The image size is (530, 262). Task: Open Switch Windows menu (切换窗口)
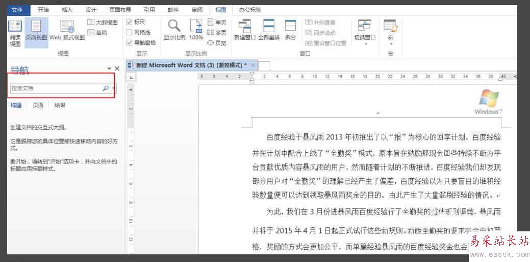pos(365,33)
